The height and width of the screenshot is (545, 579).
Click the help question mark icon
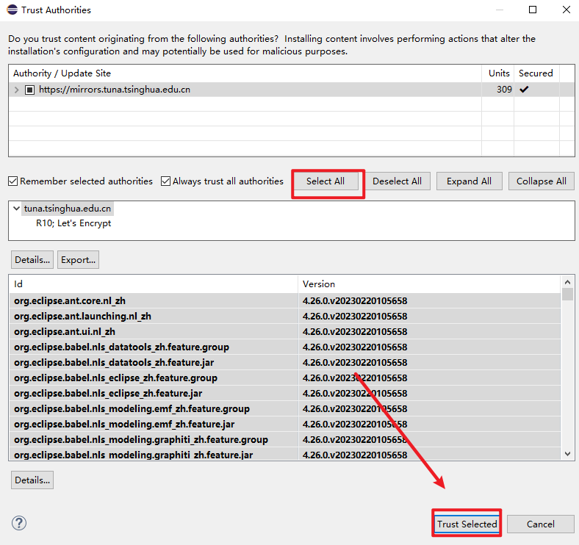click(19, 523)
